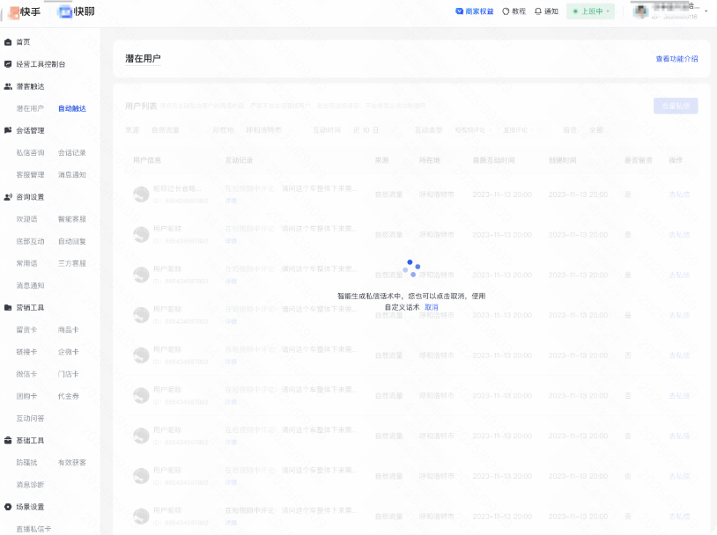Viewport: 717px width, 535px height.
Task: Click the 咨询设置 person icon
Action: (x=8, y=197)
